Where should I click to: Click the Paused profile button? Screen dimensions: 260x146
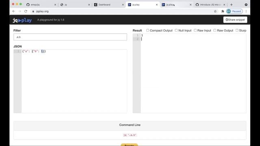[234, 11]
